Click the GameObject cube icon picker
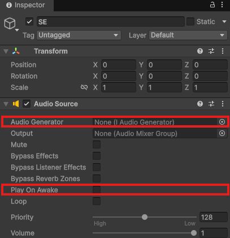The width and height of the screenshot is (230, 238). [x=10, y=23]
